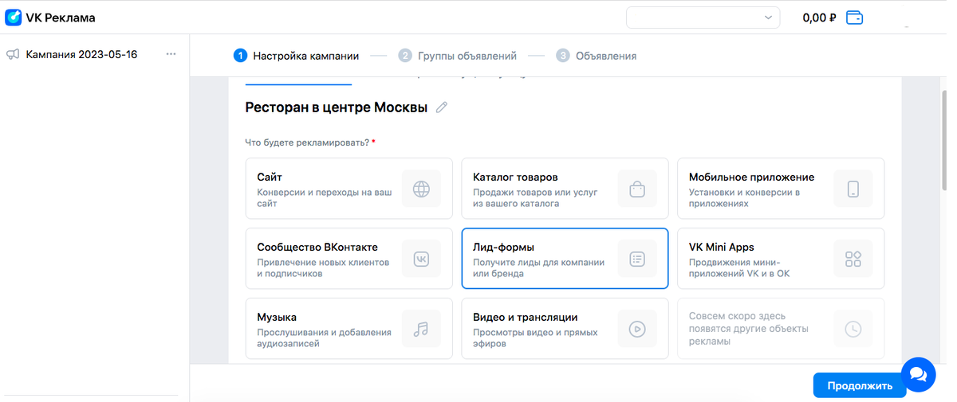The image size is (957, 402).
Task: Open the wallet balance icon
Action: [854, 17]
